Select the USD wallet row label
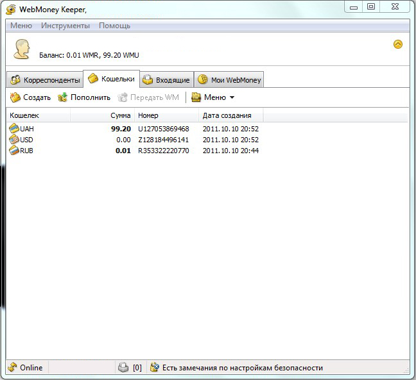The image size is (416, 380). (x=26, y=140)
